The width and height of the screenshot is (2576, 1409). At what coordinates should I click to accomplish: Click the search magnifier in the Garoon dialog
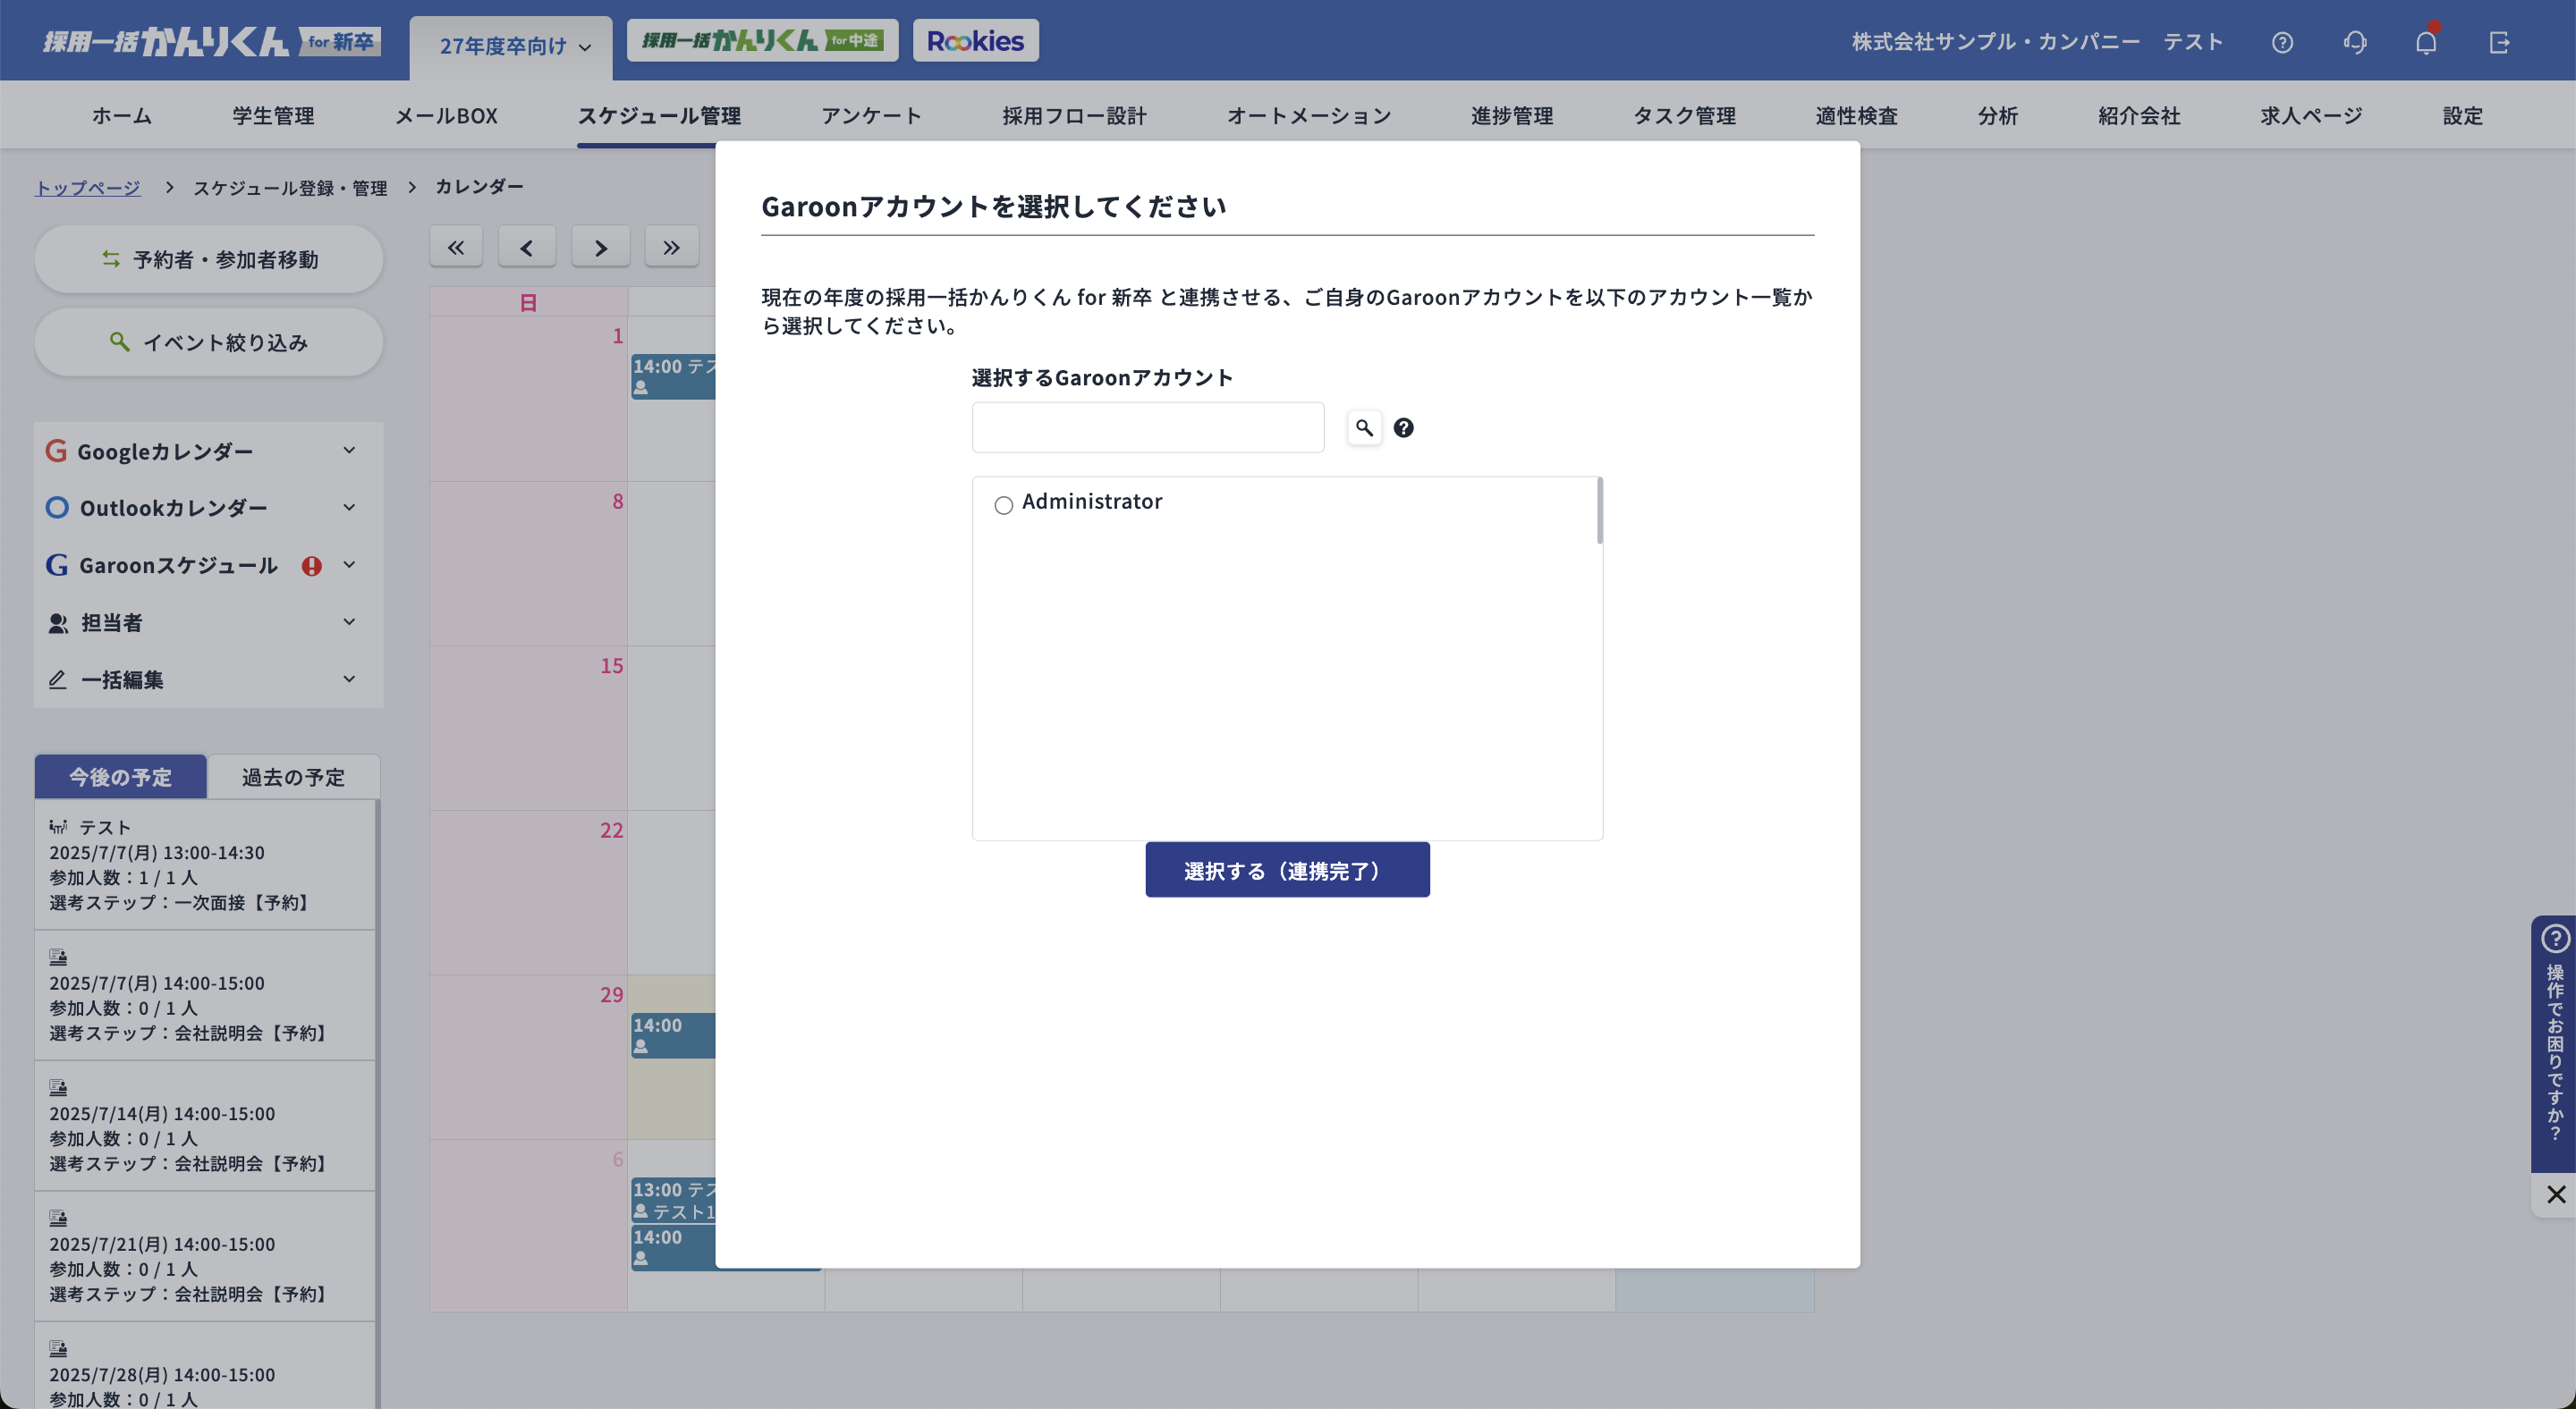point(1364,427)
